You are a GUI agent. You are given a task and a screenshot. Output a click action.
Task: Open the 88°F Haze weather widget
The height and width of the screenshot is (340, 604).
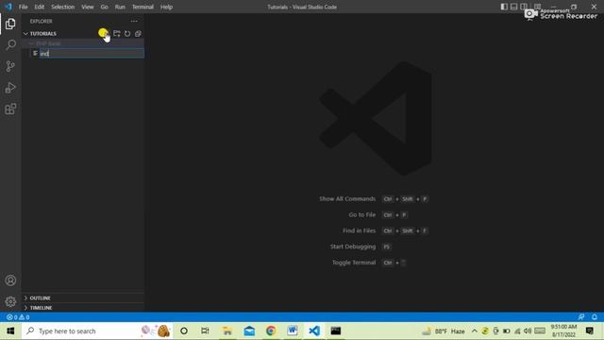tap(444, 331)
